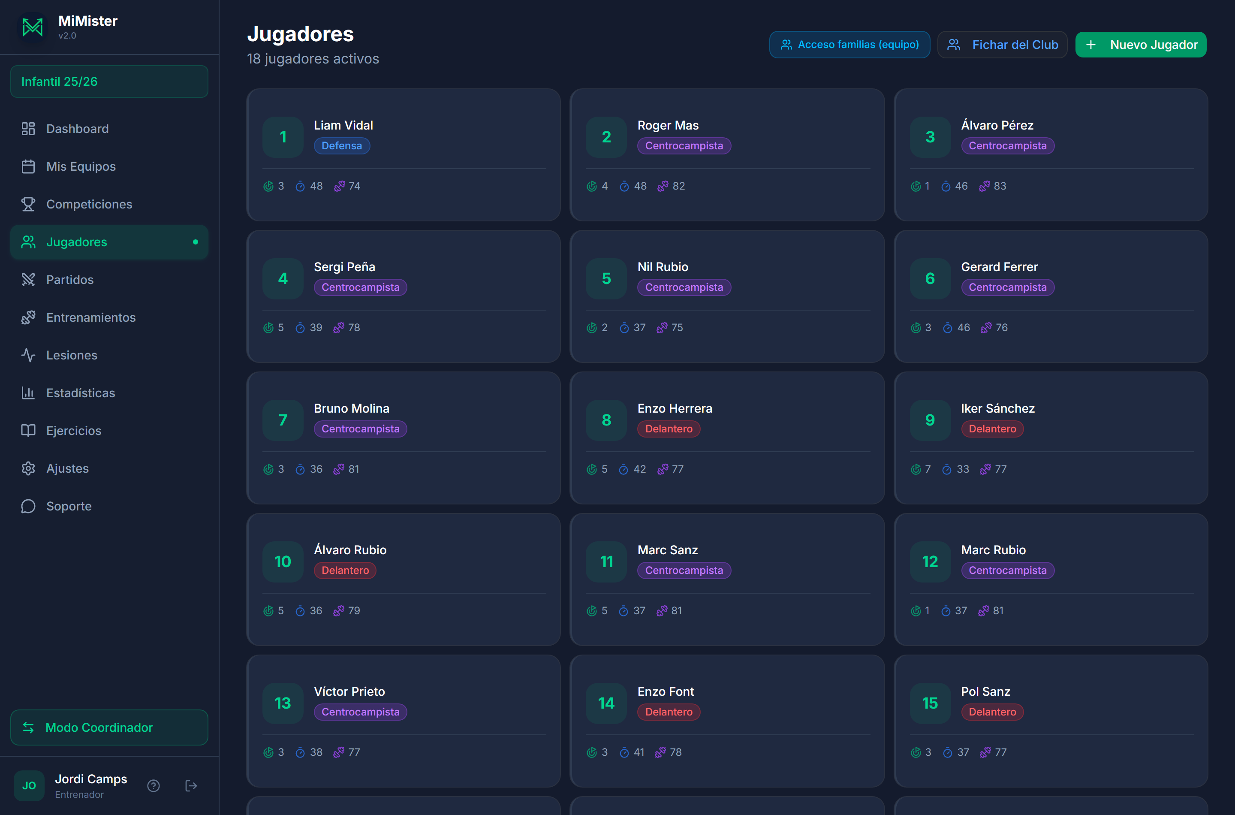Click the timer icon on Enzo Font's card

[x=624, y=752]
